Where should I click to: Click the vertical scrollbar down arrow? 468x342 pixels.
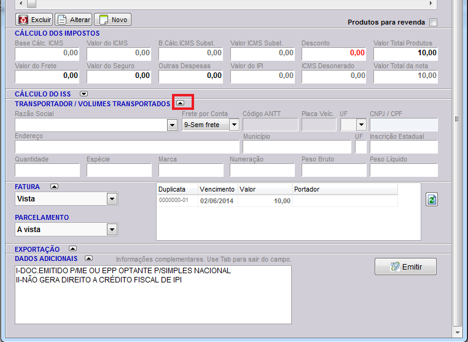456,332
